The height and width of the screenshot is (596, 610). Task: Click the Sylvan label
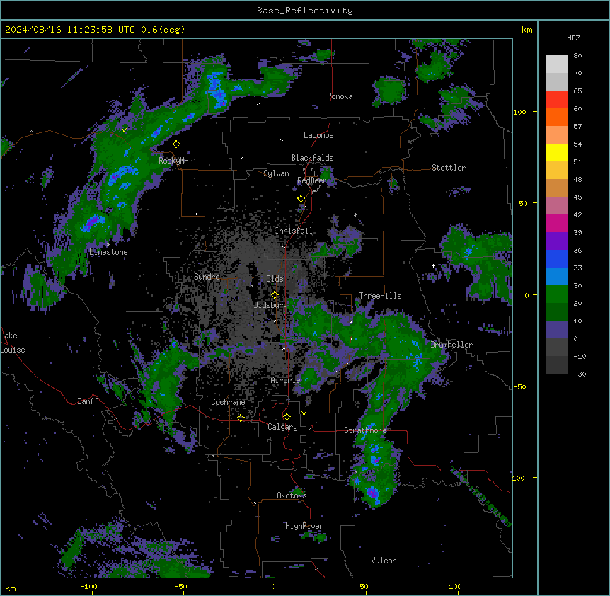pyautogui.click(x=276, y=173)
